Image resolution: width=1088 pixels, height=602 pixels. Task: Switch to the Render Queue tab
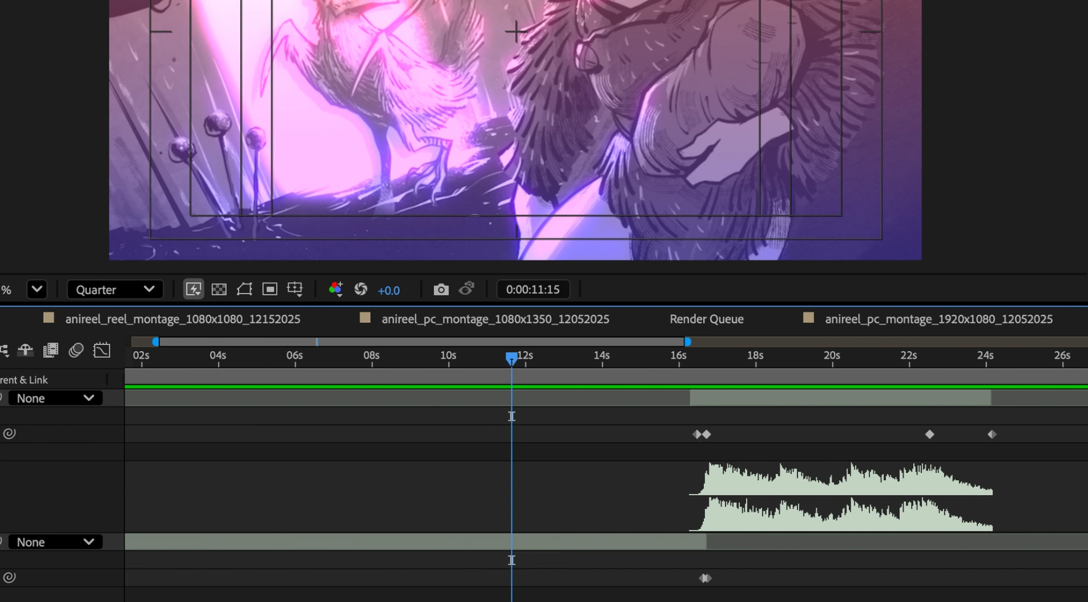point(706,319)
